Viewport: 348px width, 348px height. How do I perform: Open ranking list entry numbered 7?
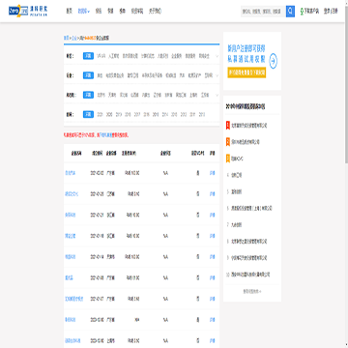tap(237, 225)
